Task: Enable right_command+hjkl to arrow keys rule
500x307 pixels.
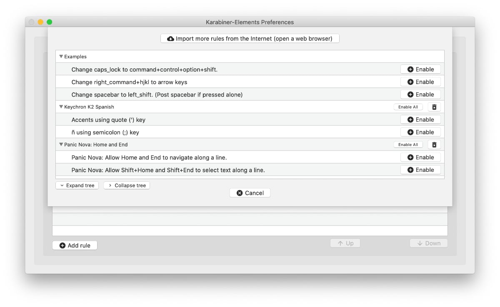Action: pos(420,82)
